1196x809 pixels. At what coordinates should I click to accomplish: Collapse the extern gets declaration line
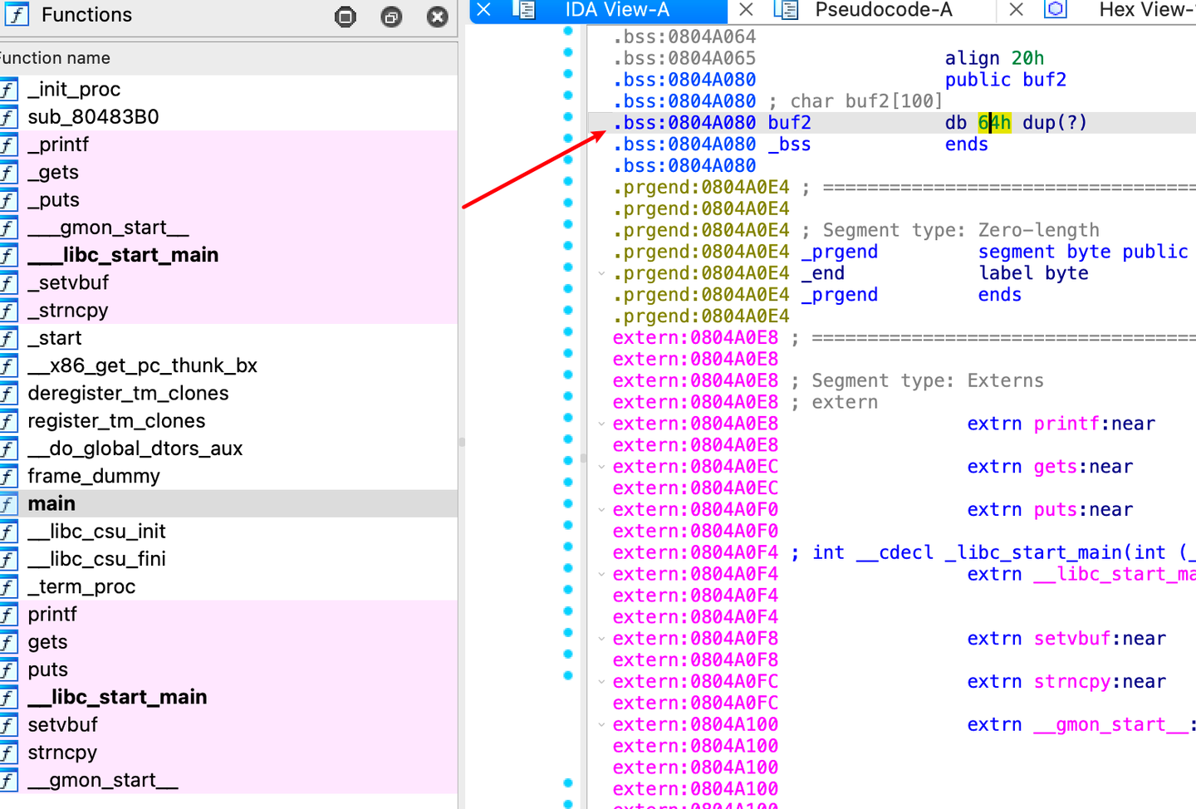601,466
